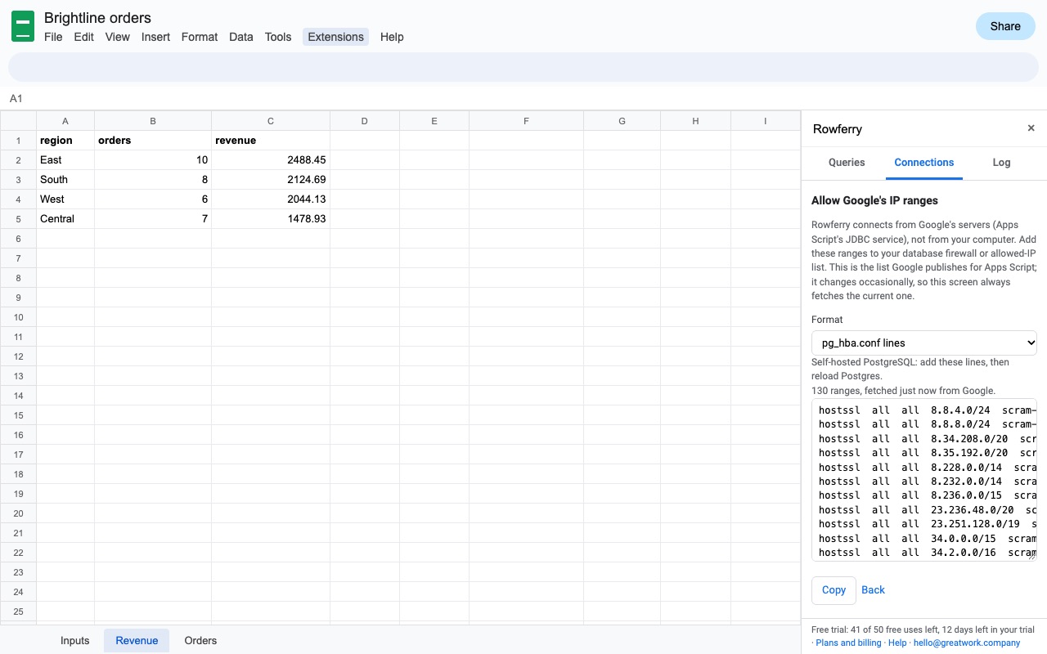Screen dimensions: 1047x654
Task: Click the select-all corner of the grid
Action: (x=18, y=121)
